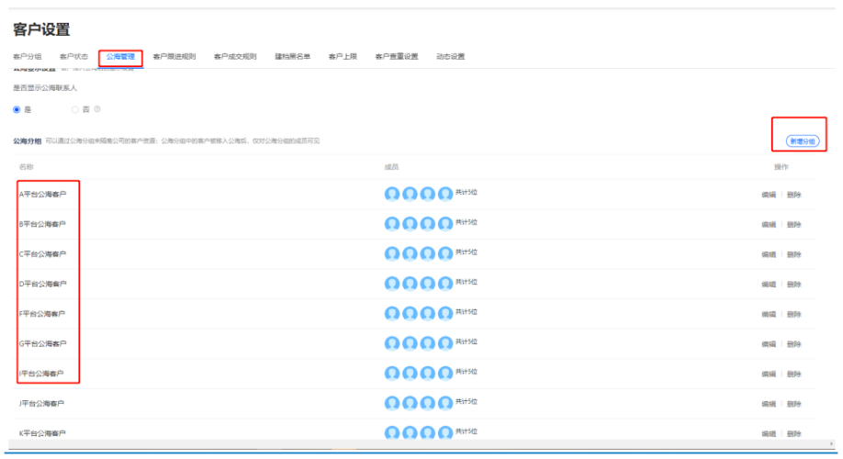This screenshot has width=843, height=459.
Task: Edit the J平台公海客户 group
Action: click(x=769, y=404)
